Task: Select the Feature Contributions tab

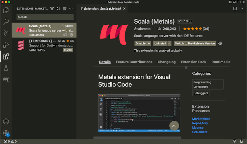Action: (134, 62)
